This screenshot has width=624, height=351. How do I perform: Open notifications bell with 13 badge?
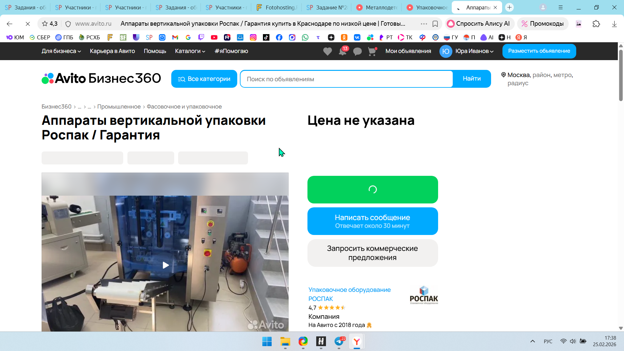[343, 51]
